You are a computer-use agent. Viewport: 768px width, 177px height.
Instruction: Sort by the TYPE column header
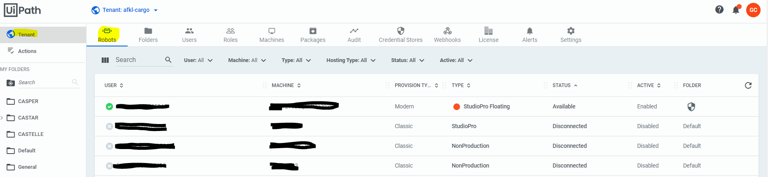pyautogui.click(x=461, y=85)
